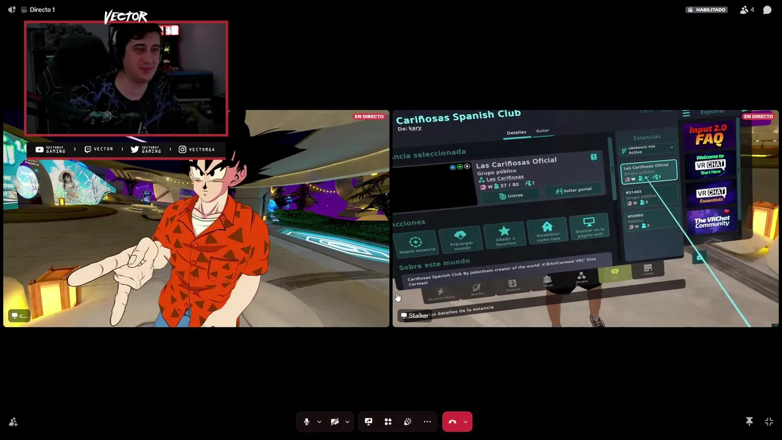Click the Instagram icon in webcam overlay
Viewport: 782px width, 440px height.
coord(182,149)
